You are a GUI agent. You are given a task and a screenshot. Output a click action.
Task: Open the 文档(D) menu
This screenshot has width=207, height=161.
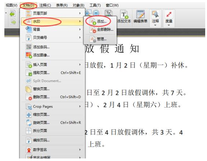click(x=28, y=5)
